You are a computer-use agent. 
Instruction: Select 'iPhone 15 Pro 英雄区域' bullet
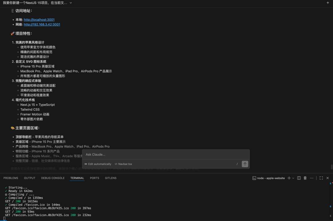(37, 67)
